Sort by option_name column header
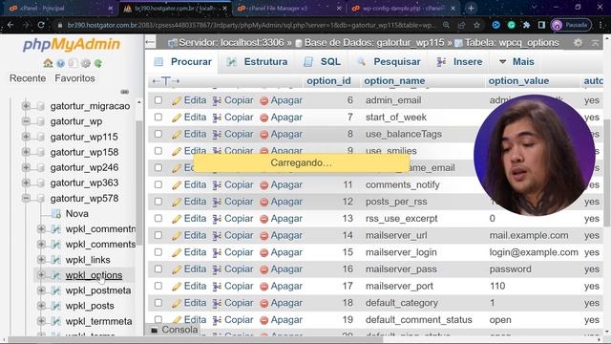 point(394,80)
